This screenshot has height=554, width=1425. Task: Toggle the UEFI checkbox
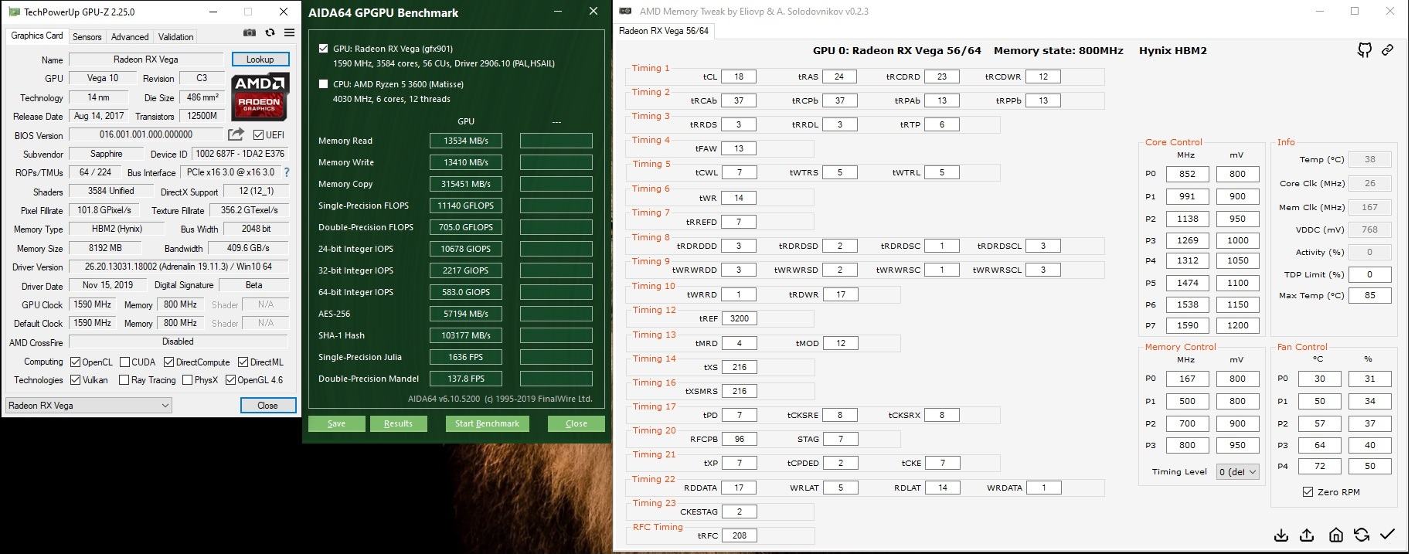click(258, 135)
